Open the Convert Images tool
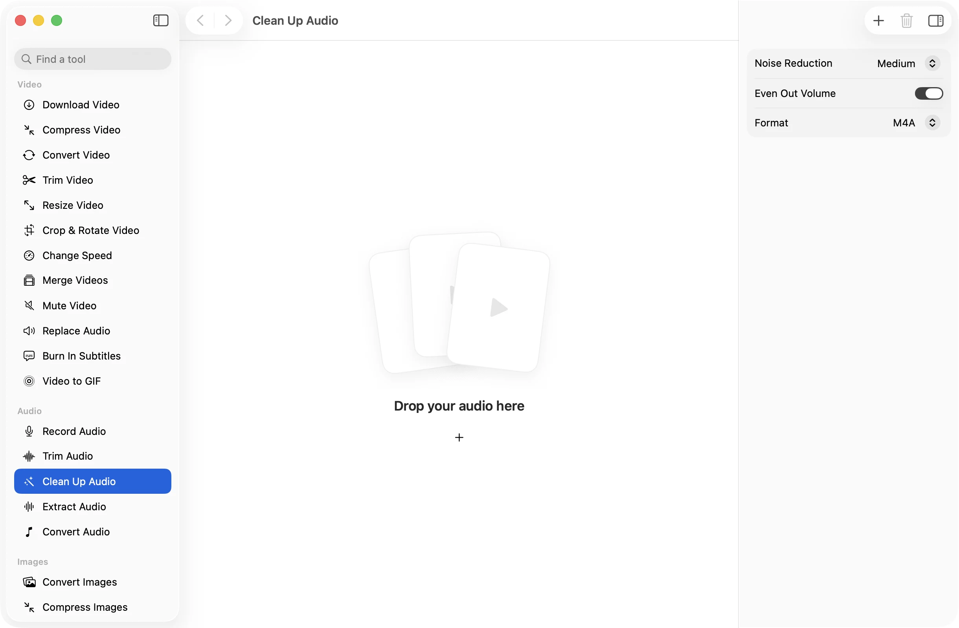This screenshot has width=959, height=628. click(x=93, y=582)
